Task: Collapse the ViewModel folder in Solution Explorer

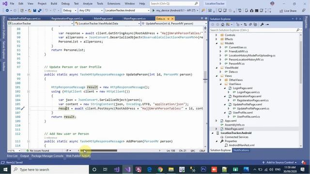Action: pos(217,68)
